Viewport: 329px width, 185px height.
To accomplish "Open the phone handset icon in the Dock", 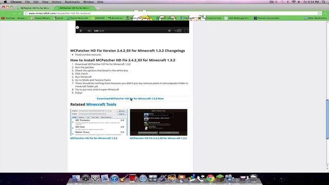I will pos(201,178).
